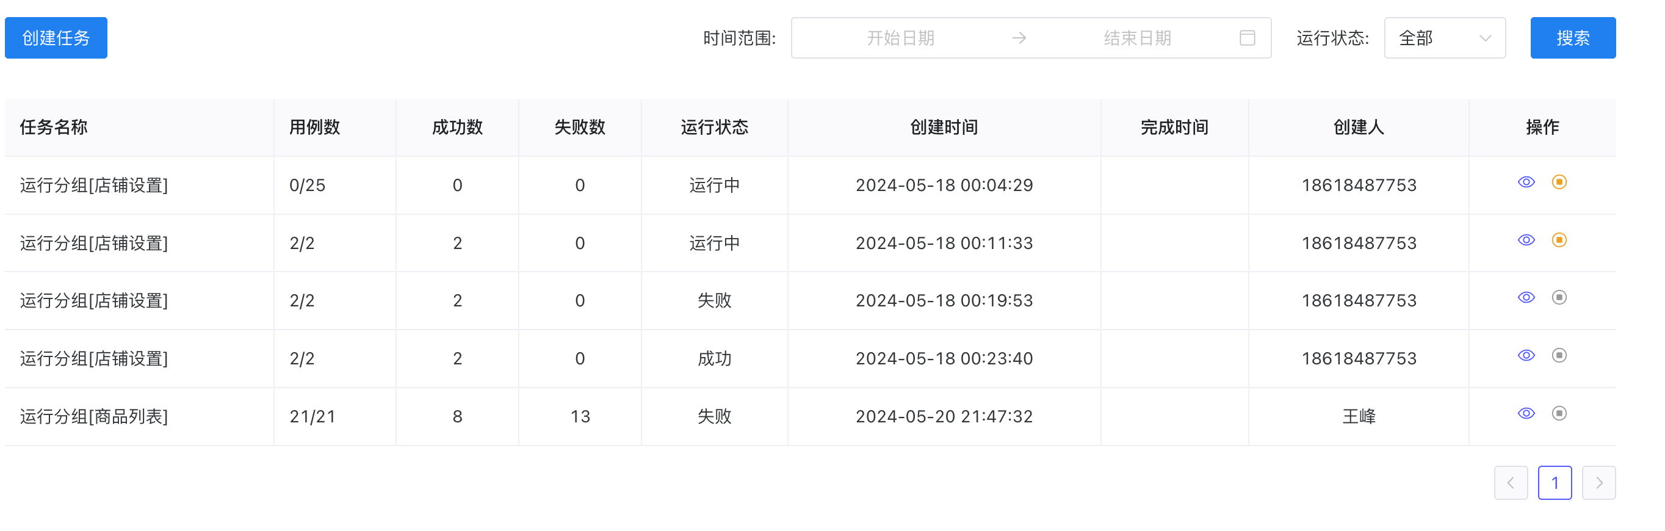The image size is (1665, 531).
Task: Select page 1 in pagination
Action: pyautogui.click(x=1555, y=483)
